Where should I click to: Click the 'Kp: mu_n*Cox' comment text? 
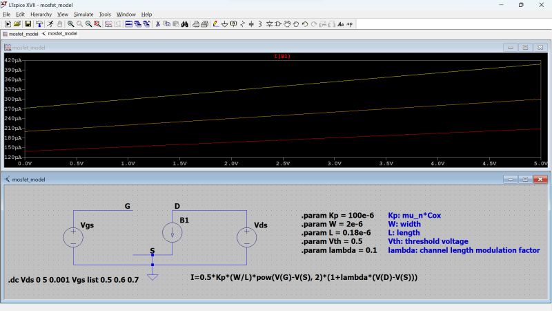[415, 216]
